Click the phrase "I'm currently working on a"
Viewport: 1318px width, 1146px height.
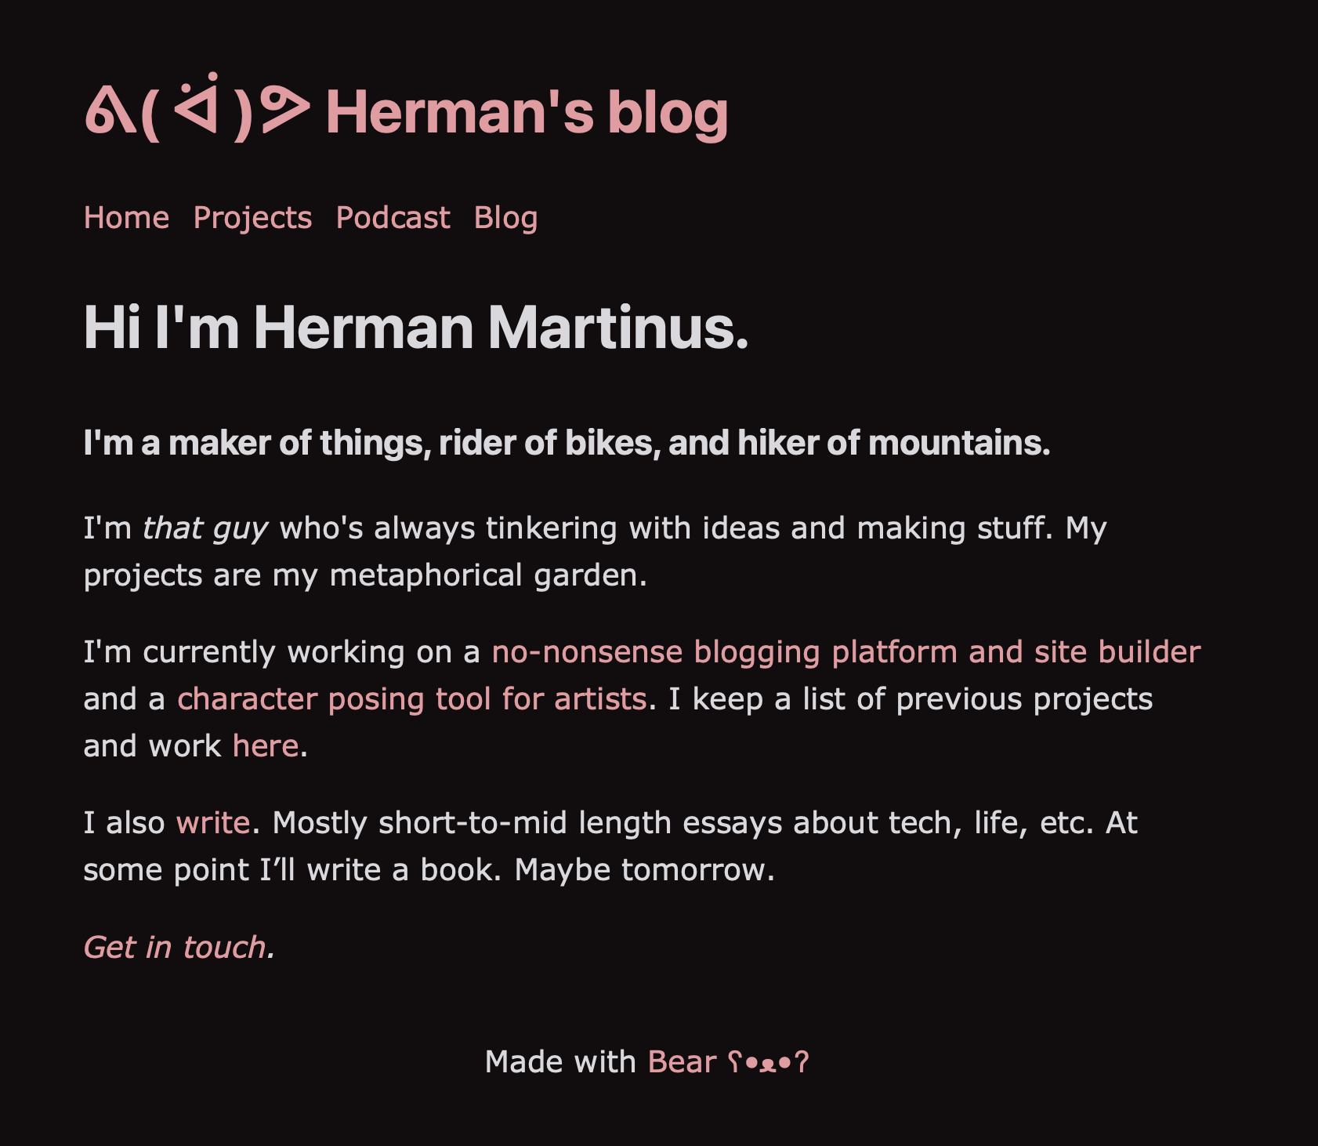click(281, 652)
